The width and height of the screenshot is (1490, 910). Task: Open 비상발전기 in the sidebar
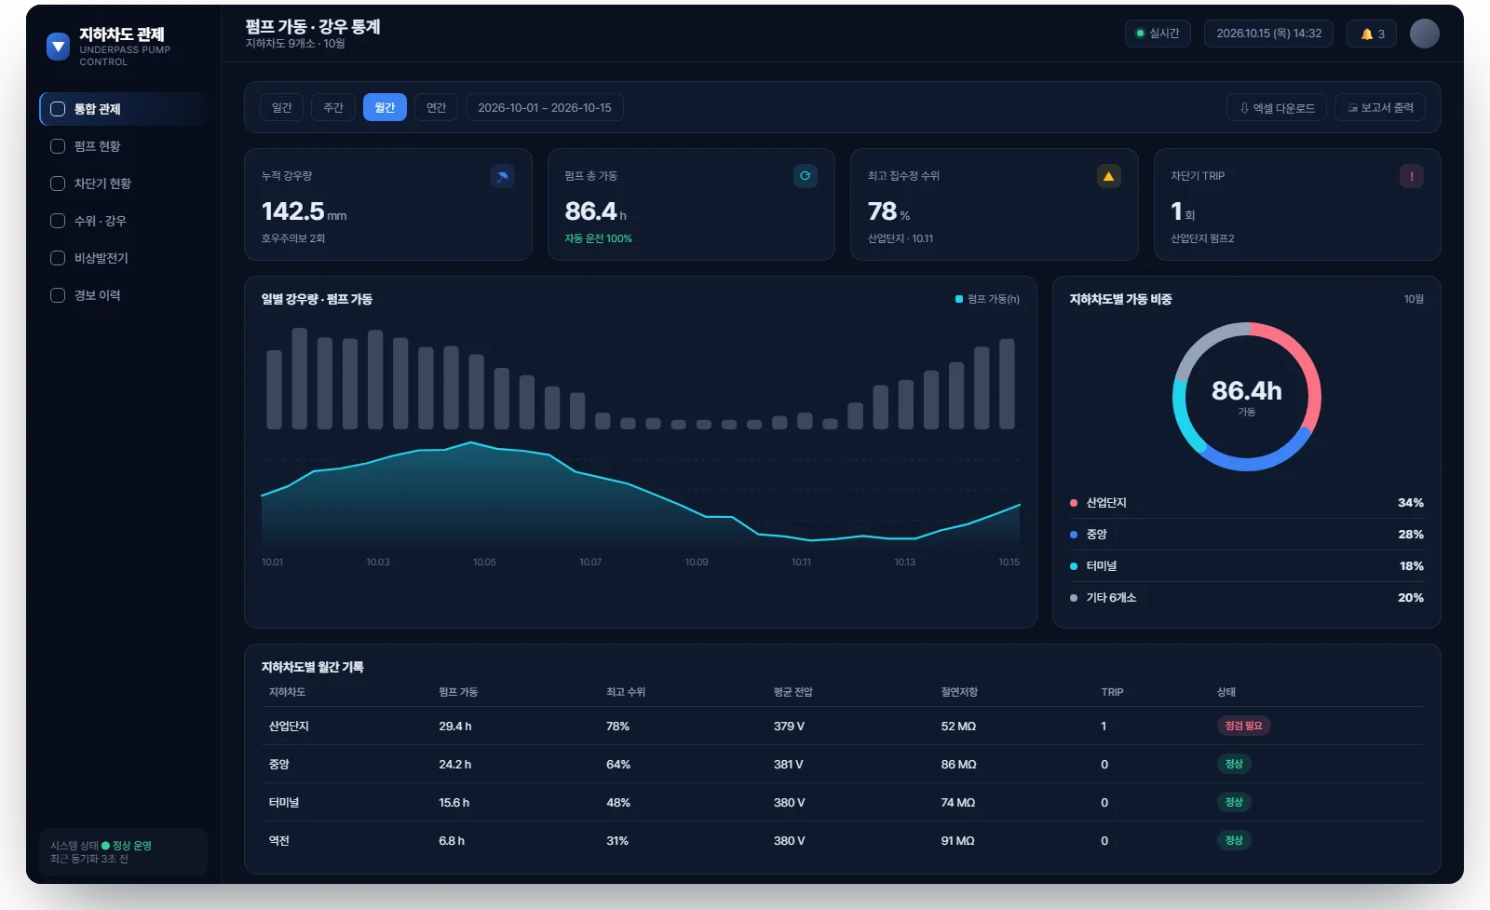click(123, 258)
